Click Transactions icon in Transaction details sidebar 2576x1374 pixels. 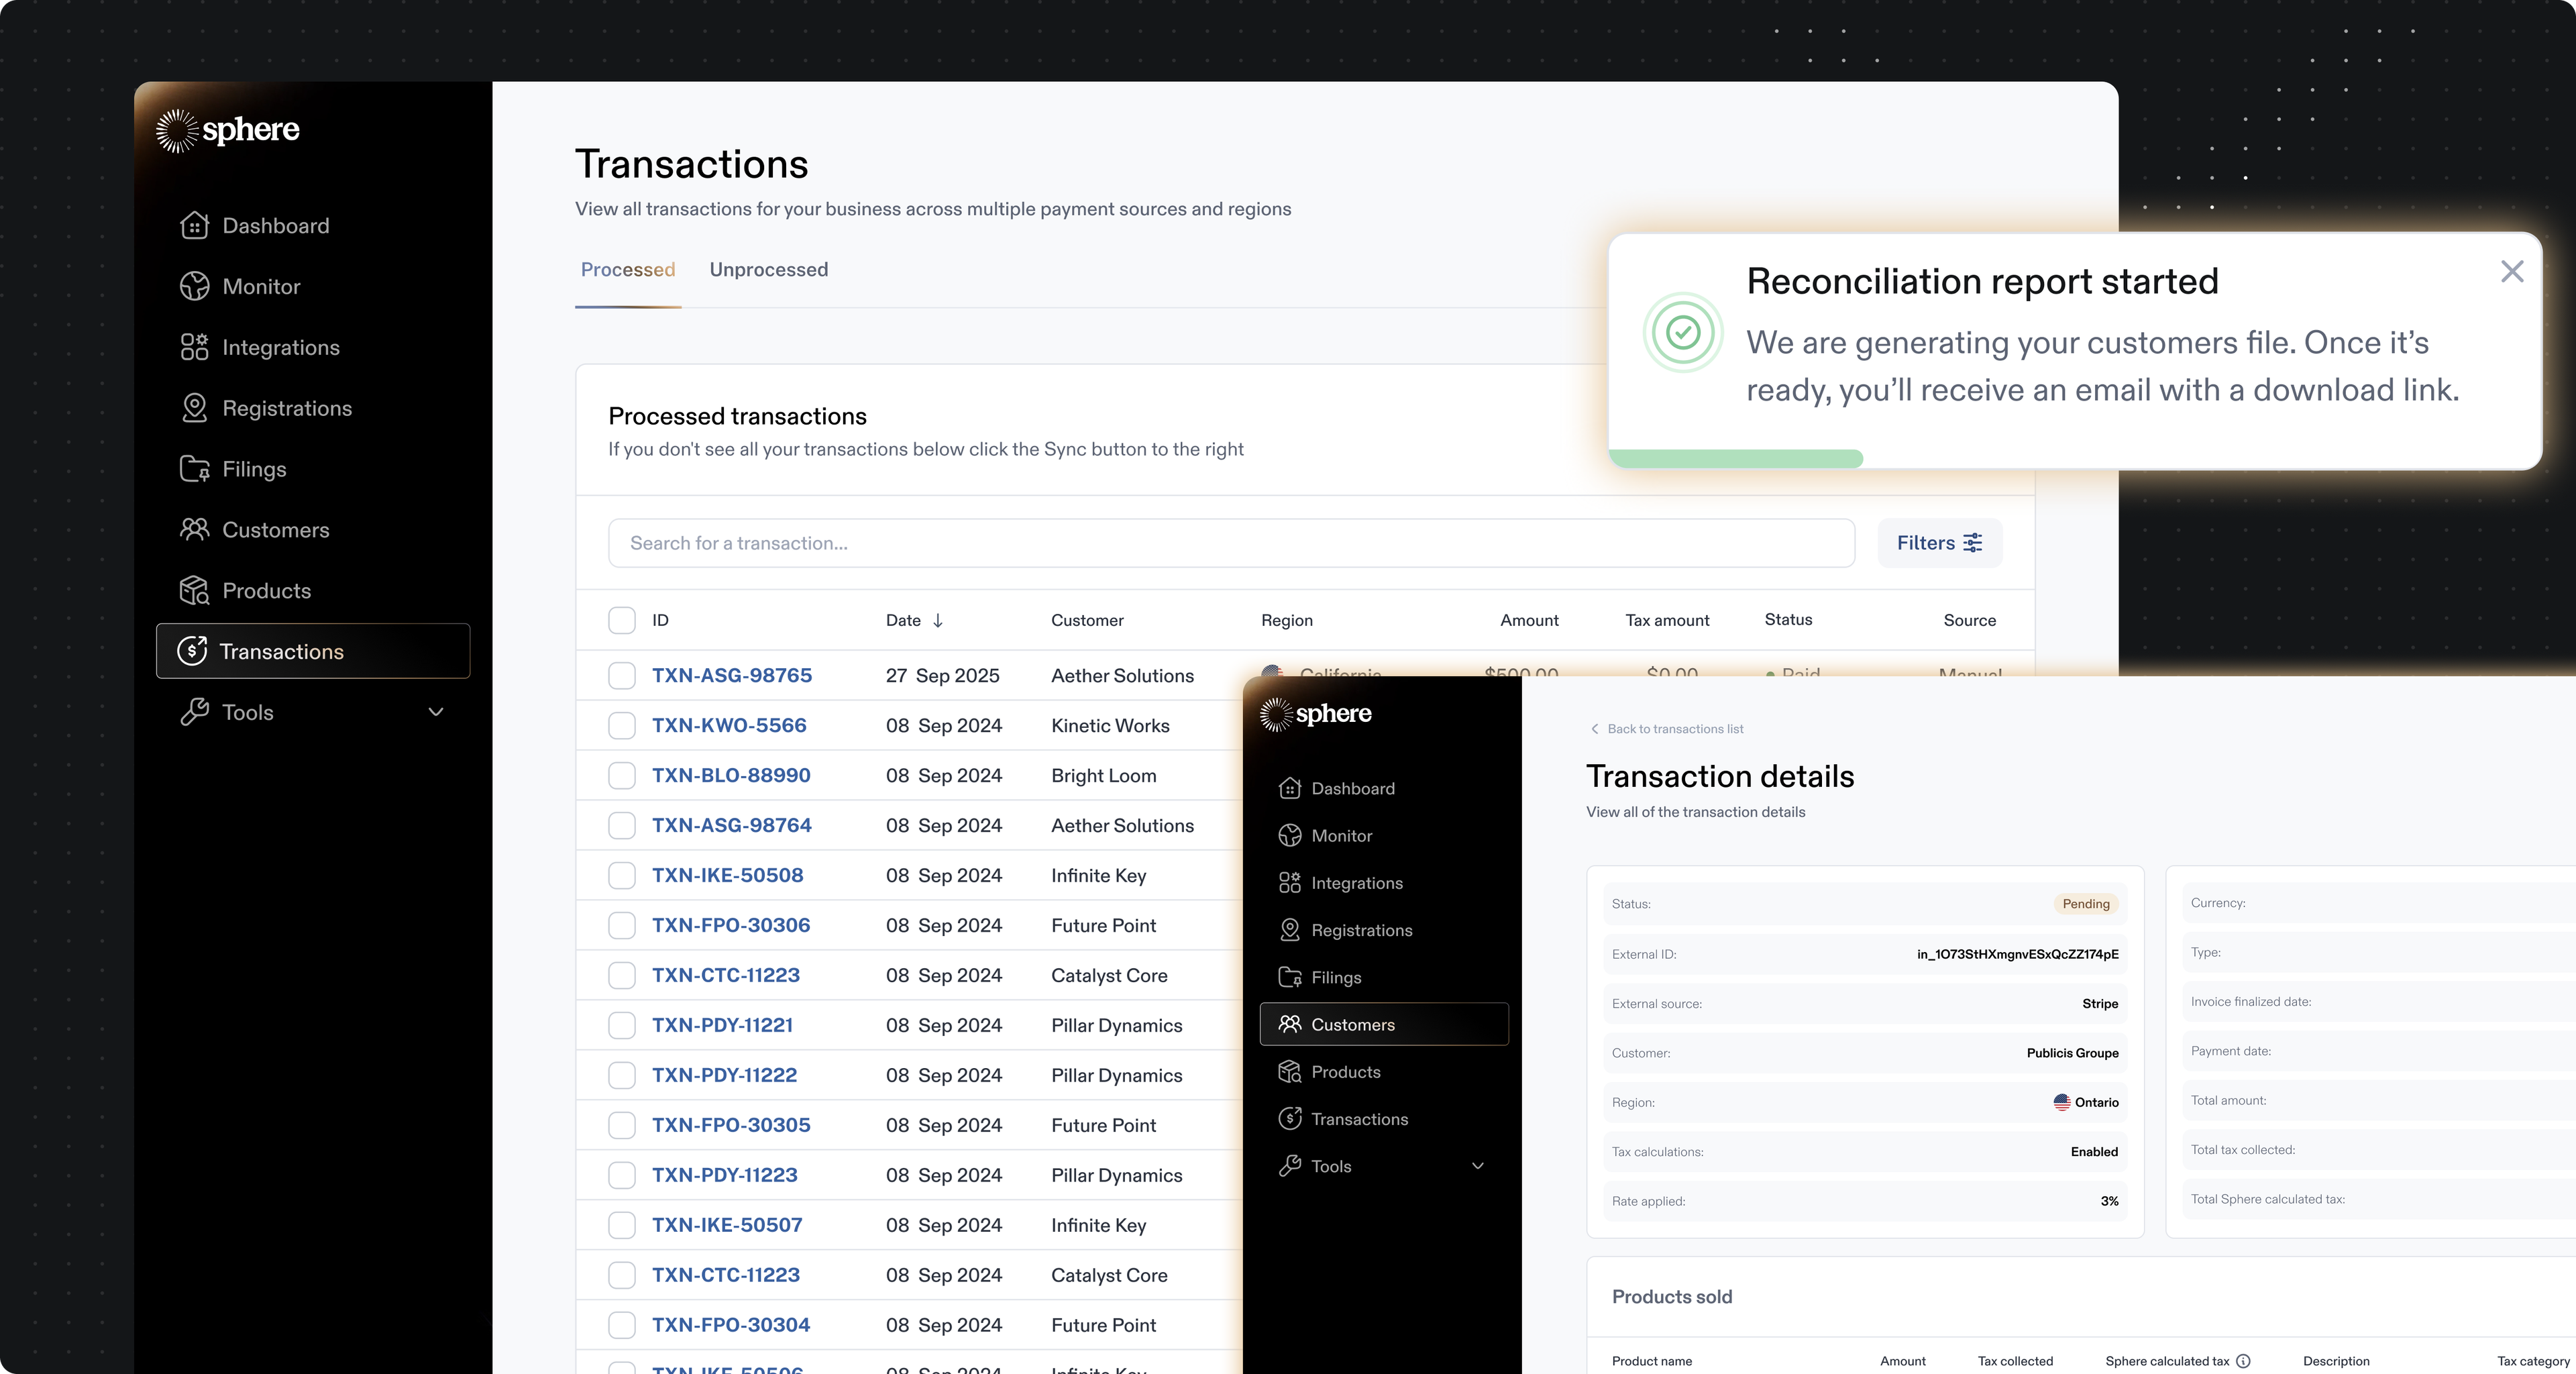[x=1290, y=1119]
